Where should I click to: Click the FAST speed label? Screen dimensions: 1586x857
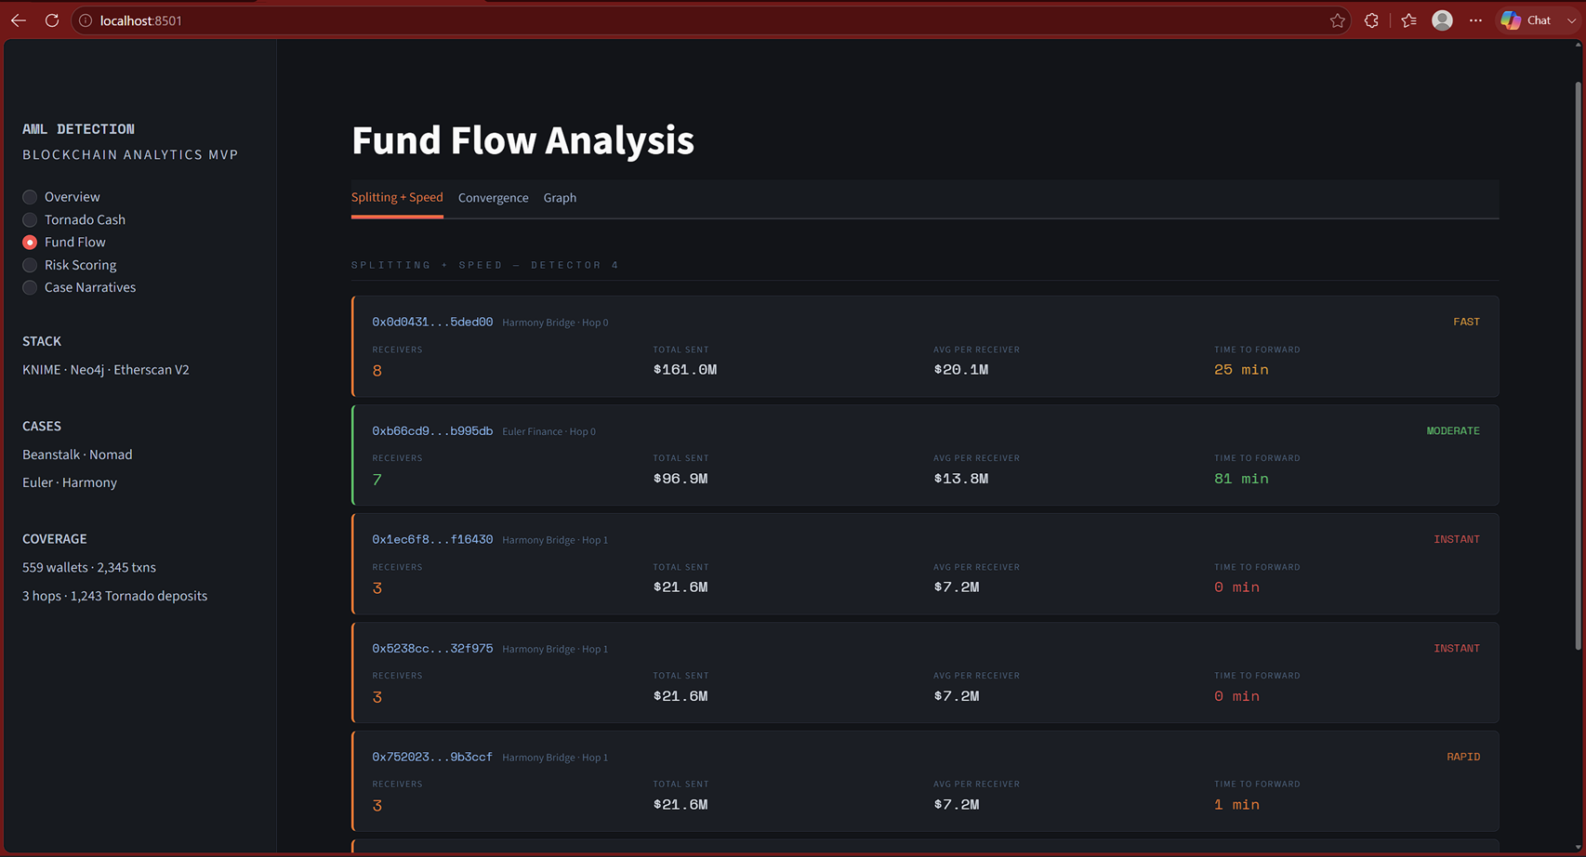coord(1466,322)
